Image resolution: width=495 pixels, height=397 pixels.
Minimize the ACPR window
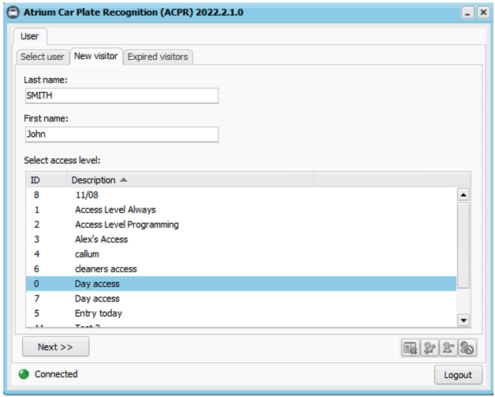(x=467, y=13)
